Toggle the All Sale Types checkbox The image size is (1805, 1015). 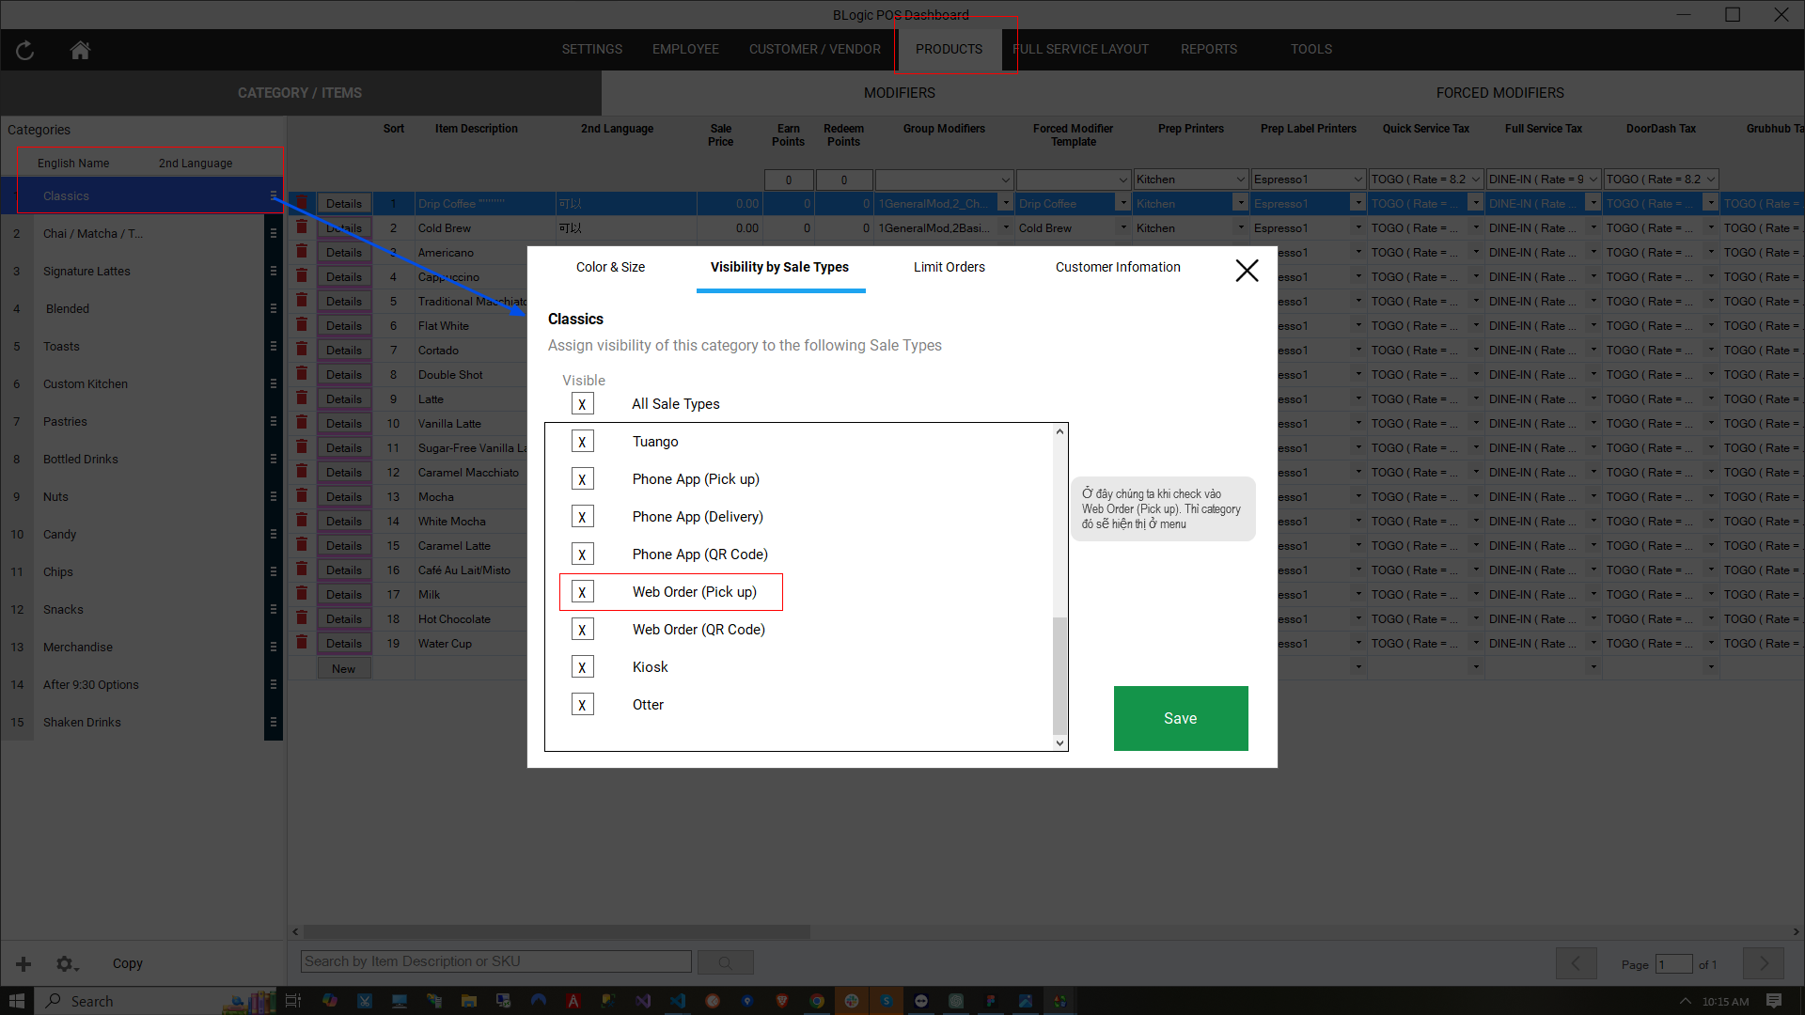tap(582, 404)
